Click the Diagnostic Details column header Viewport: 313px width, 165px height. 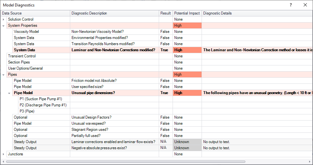pos(257,13)
